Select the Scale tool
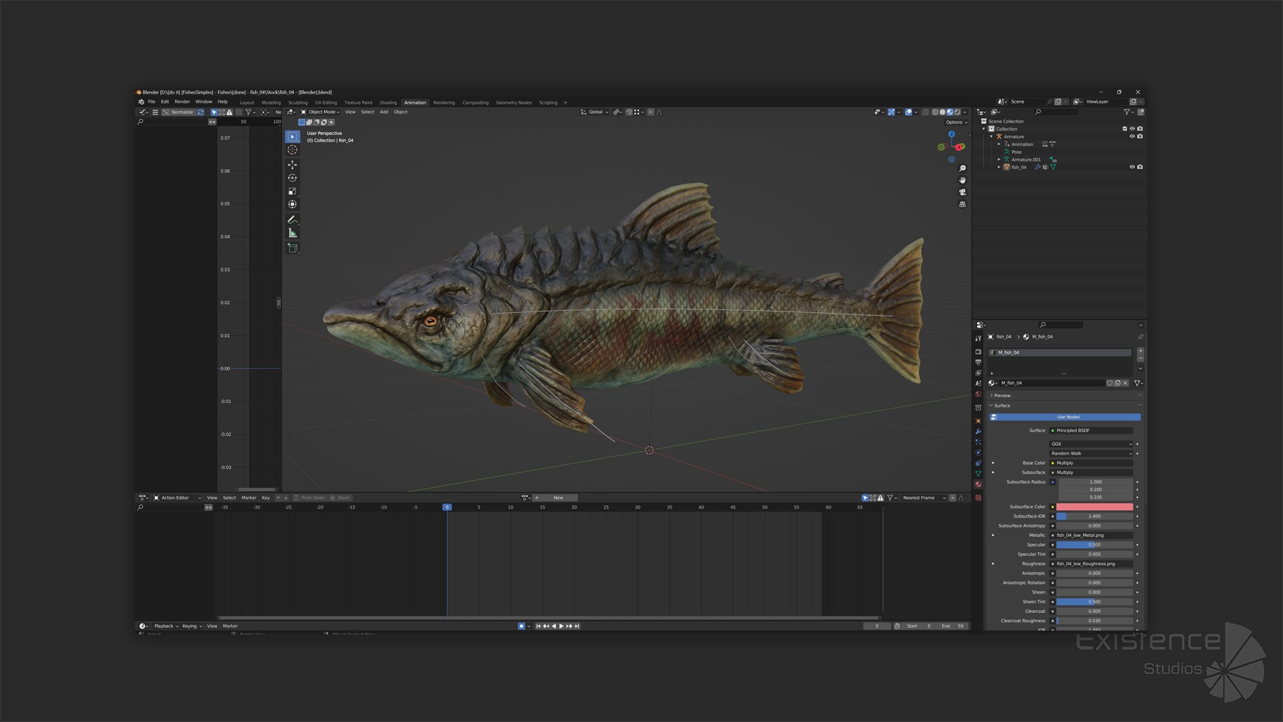The width and height of the screenshot is (1283, 722). click(x=292, y=191)
